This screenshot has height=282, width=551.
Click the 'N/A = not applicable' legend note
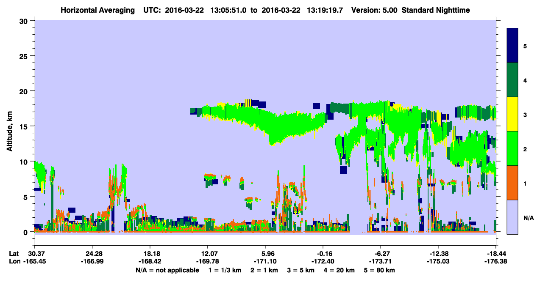[167, 270]
